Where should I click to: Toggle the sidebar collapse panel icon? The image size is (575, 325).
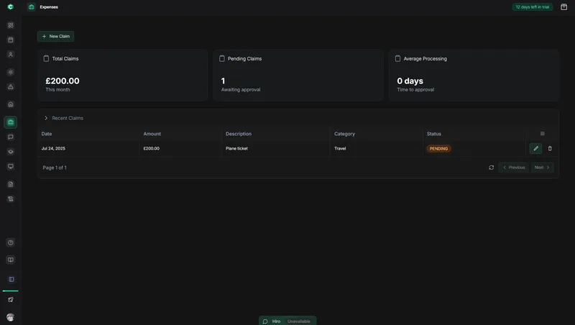point(11,280)
